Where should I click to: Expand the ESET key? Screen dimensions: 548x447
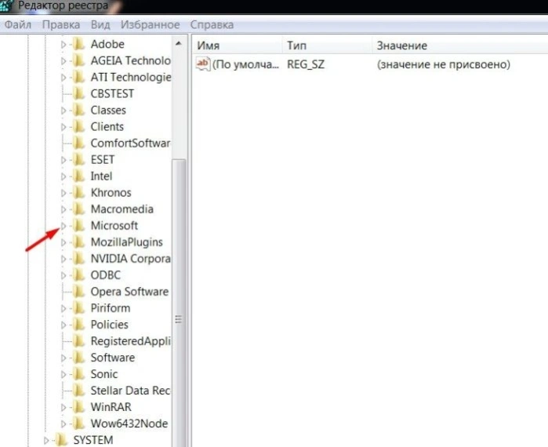click(64, 160)
